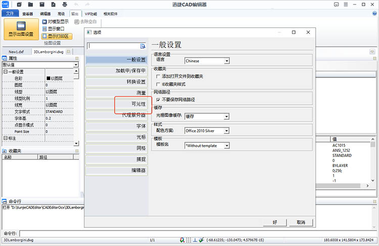This screenshot has height=246, width=379.
Task: Switch to the VIP功能 ribbon tab
Action: 91,14
